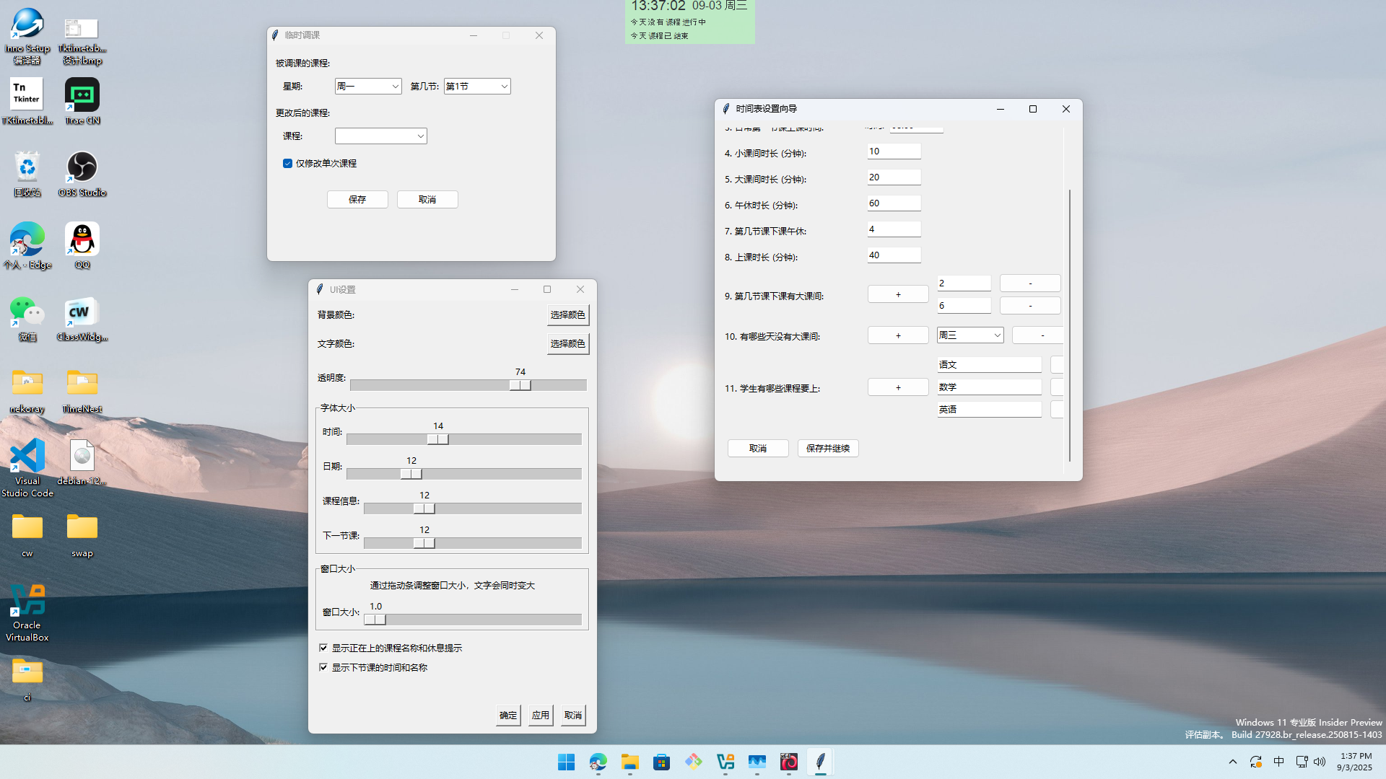Show hidden system tray icons

[x=1233, y=762]
